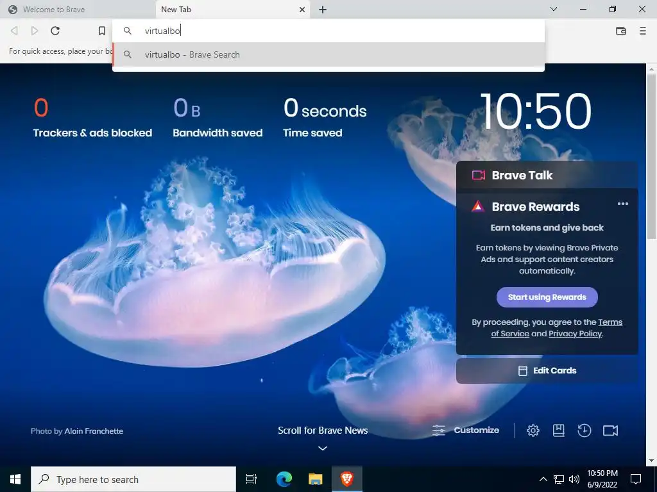Open the Brave main menu
Viewport: 657px width, 492px height.
click(643, 31)
